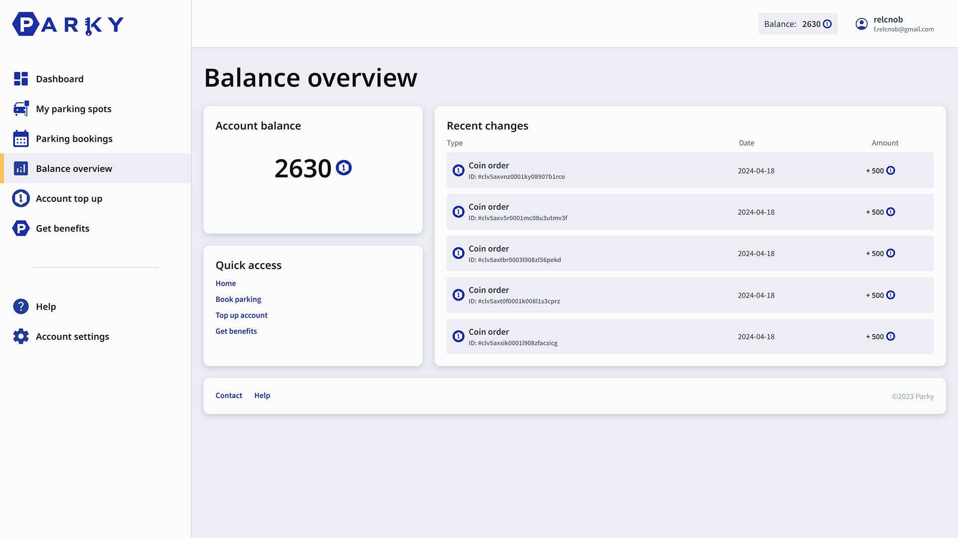Select Balance overview in the sidebar

tap(96, 168)
